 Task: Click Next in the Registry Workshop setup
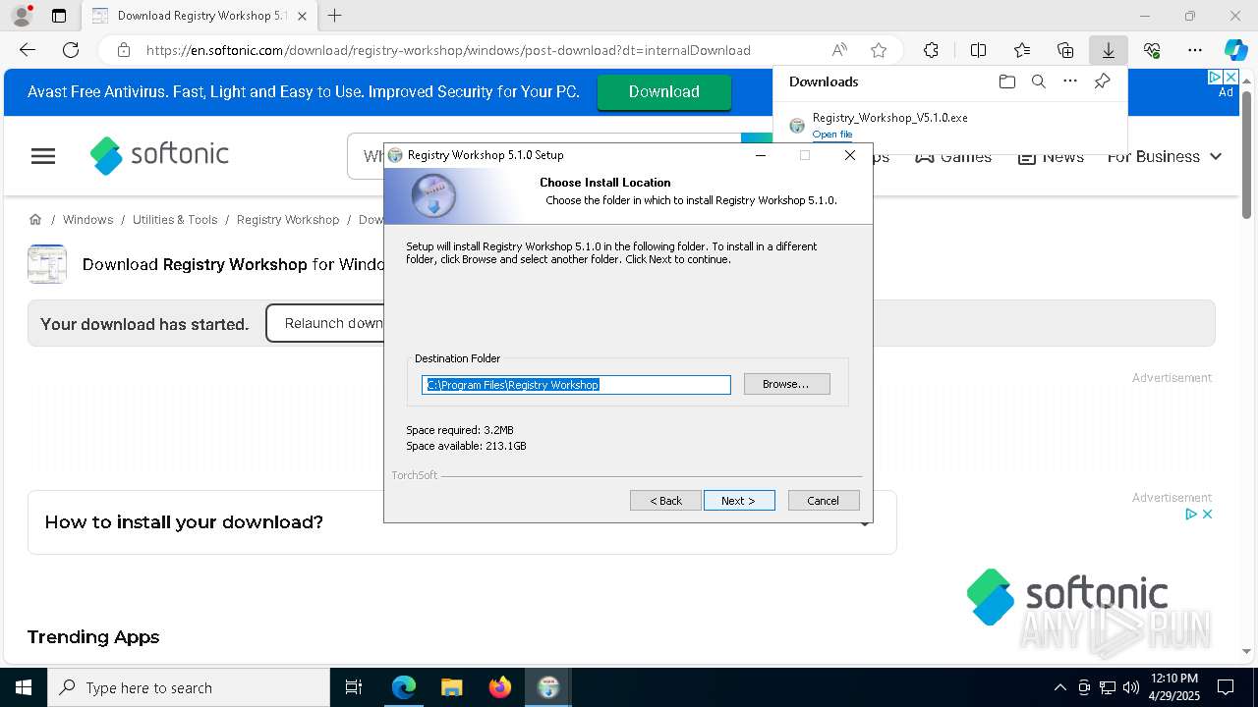(x=739, y=501)
